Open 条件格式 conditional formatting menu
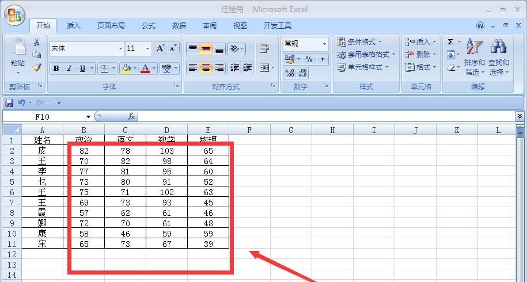The width and height of the screenshot is (527, 282). click(x=359, y=42)
